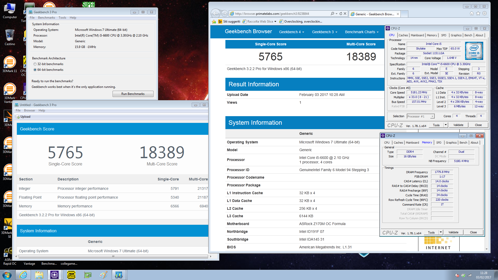Viewport: 498px width, 280px height.
Task: Click the browser forward arrow button
Action: [225, 13]
